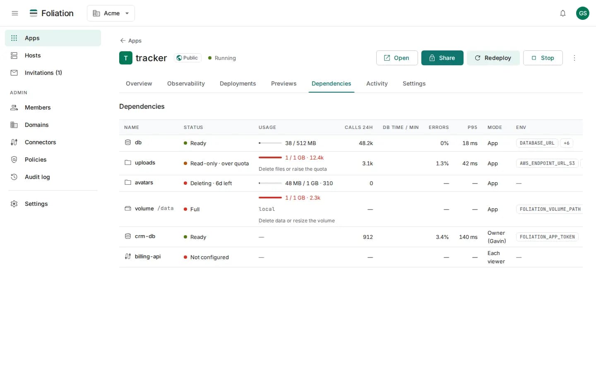Click the FOLIATION_VOLUME_PATH env chip
Image resolution: width=596 pixels, height=372 pixels.
(x=550, y=209)
